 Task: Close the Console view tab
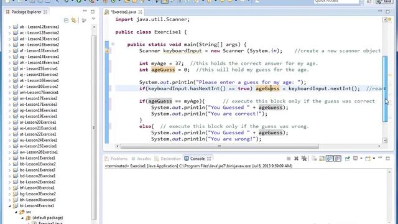[x=209, y=159]
